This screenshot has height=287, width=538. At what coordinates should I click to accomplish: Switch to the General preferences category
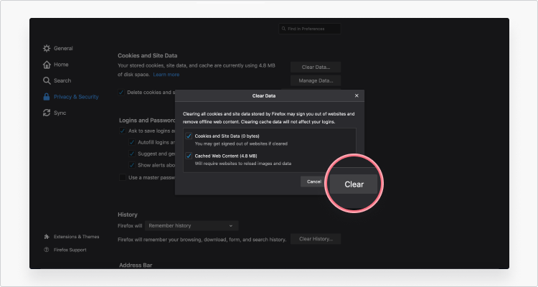click(x=63, y=48)
